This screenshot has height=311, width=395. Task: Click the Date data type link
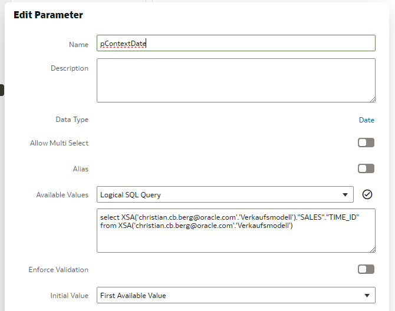coord(367,120)
